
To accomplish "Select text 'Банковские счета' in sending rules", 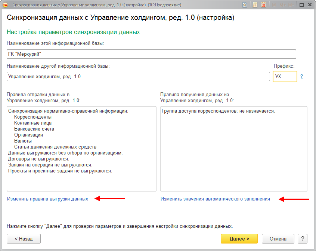I will [34, 129].
